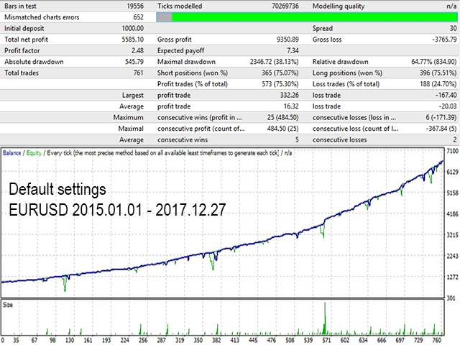The height and width of the screenshot is (345, 460).
Task: Click trade number 760 on the axis
Action: click(x=437, y=340)
